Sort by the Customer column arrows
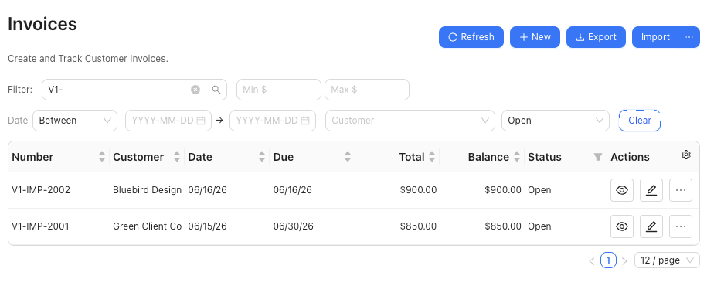Viewport: 714px width, 286px height. (x=177, y=157)
